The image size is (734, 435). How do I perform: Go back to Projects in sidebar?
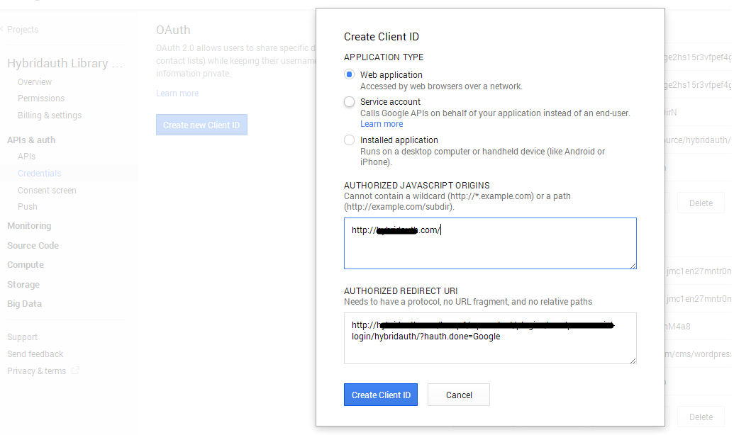pyautogui.click(x=23, y=30)
